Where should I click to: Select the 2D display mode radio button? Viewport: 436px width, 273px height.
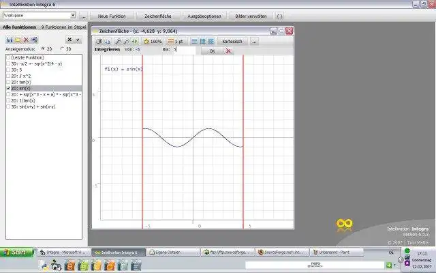click(x=43, y=48)
